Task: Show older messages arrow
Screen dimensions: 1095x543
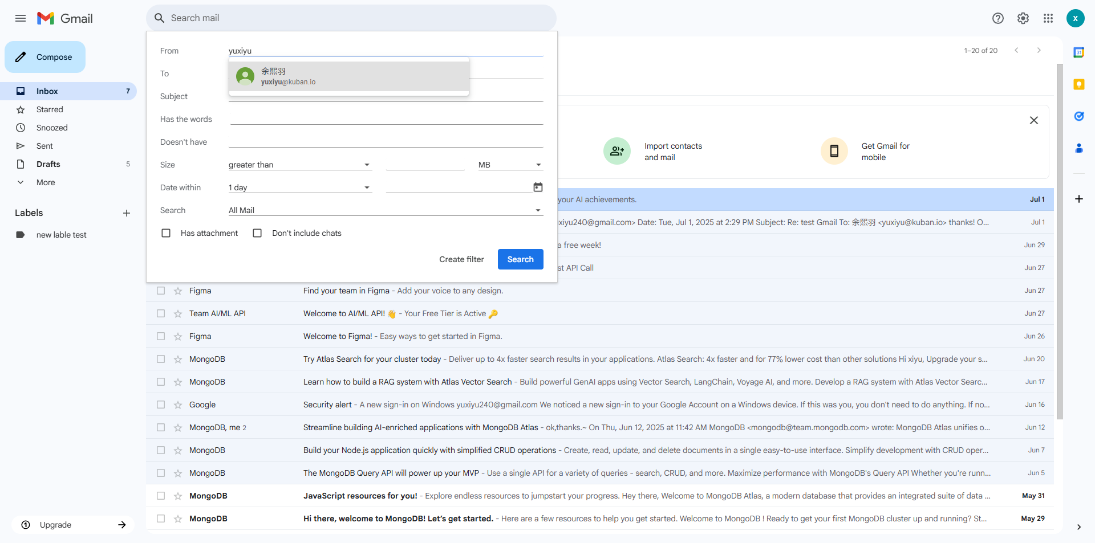Action: pyautogui.click(x=1039, y=50)
